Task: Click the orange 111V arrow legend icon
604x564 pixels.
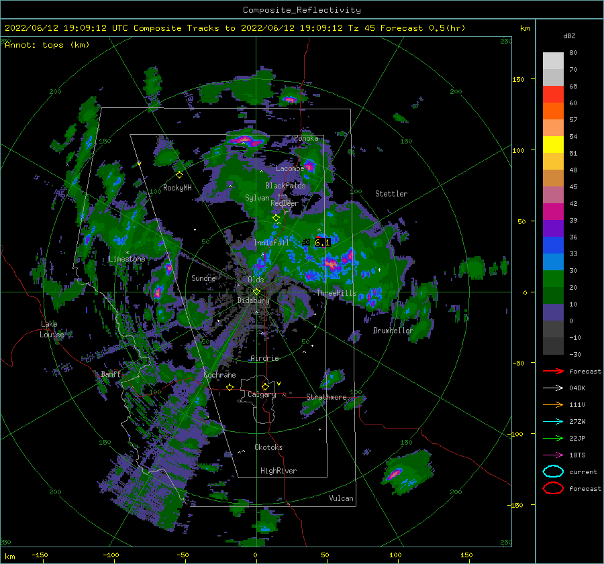Action: coord(553,404)
